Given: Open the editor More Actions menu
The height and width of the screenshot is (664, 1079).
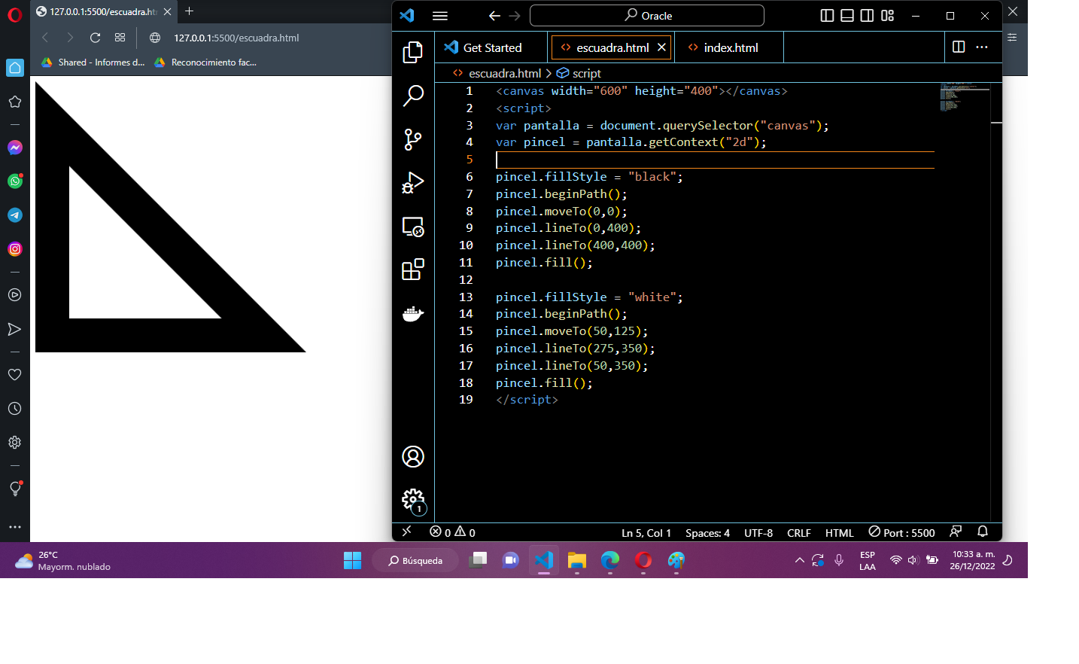Looking at the screenshot, I should pyautogui.click(x=982, y=47).
